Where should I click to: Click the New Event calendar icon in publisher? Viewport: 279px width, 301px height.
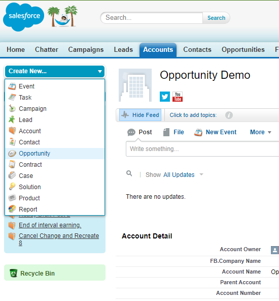[x=198, y=132]
